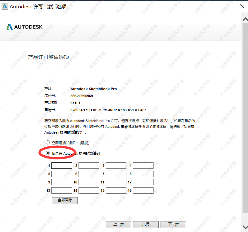Click the product key 871L1

coord(75,103)
